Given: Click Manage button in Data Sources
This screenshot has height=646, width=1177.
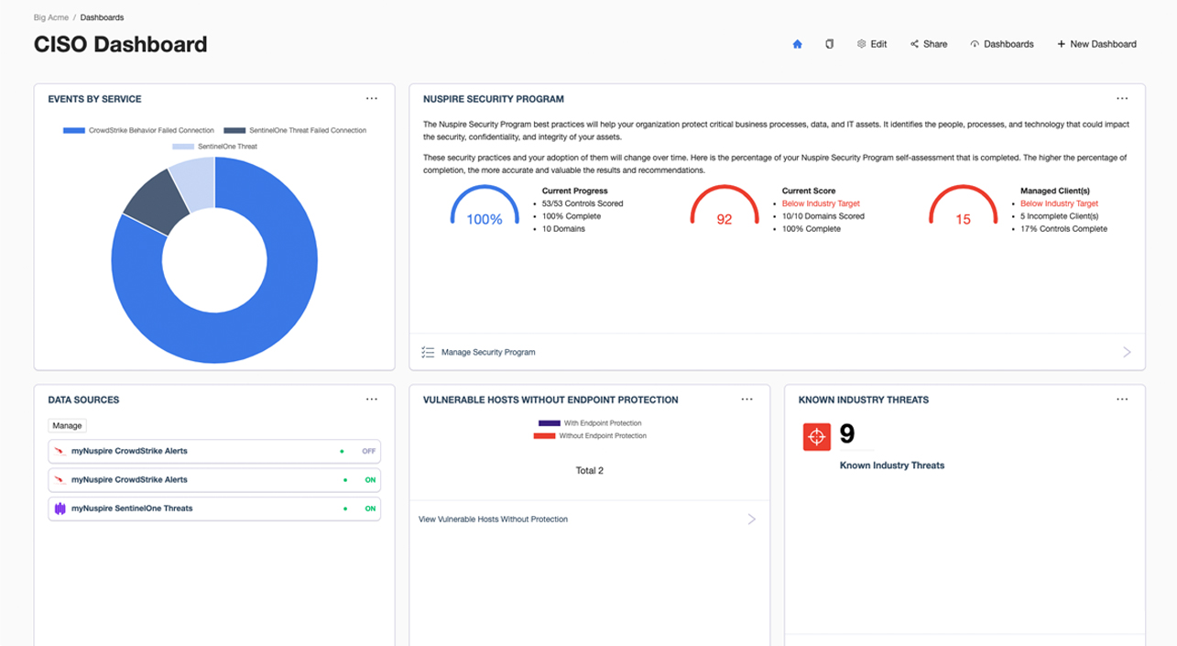Looking at the screenshot, I should pos(67,426).
